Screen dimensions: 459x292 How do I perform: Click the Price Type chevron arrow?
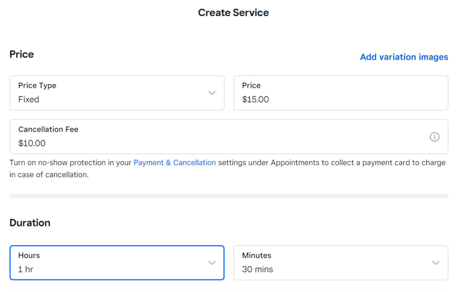pos(212,93)
